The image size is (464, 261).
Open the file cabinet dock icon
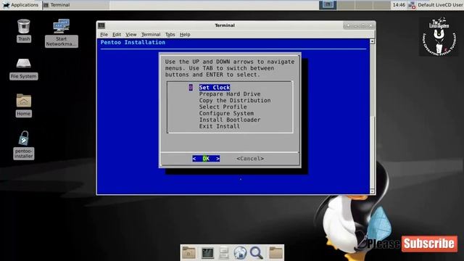[224, 253]
